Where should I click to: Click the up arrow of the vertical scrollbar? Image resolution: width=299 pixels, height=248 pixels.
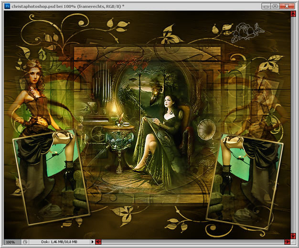coord(293,14)
